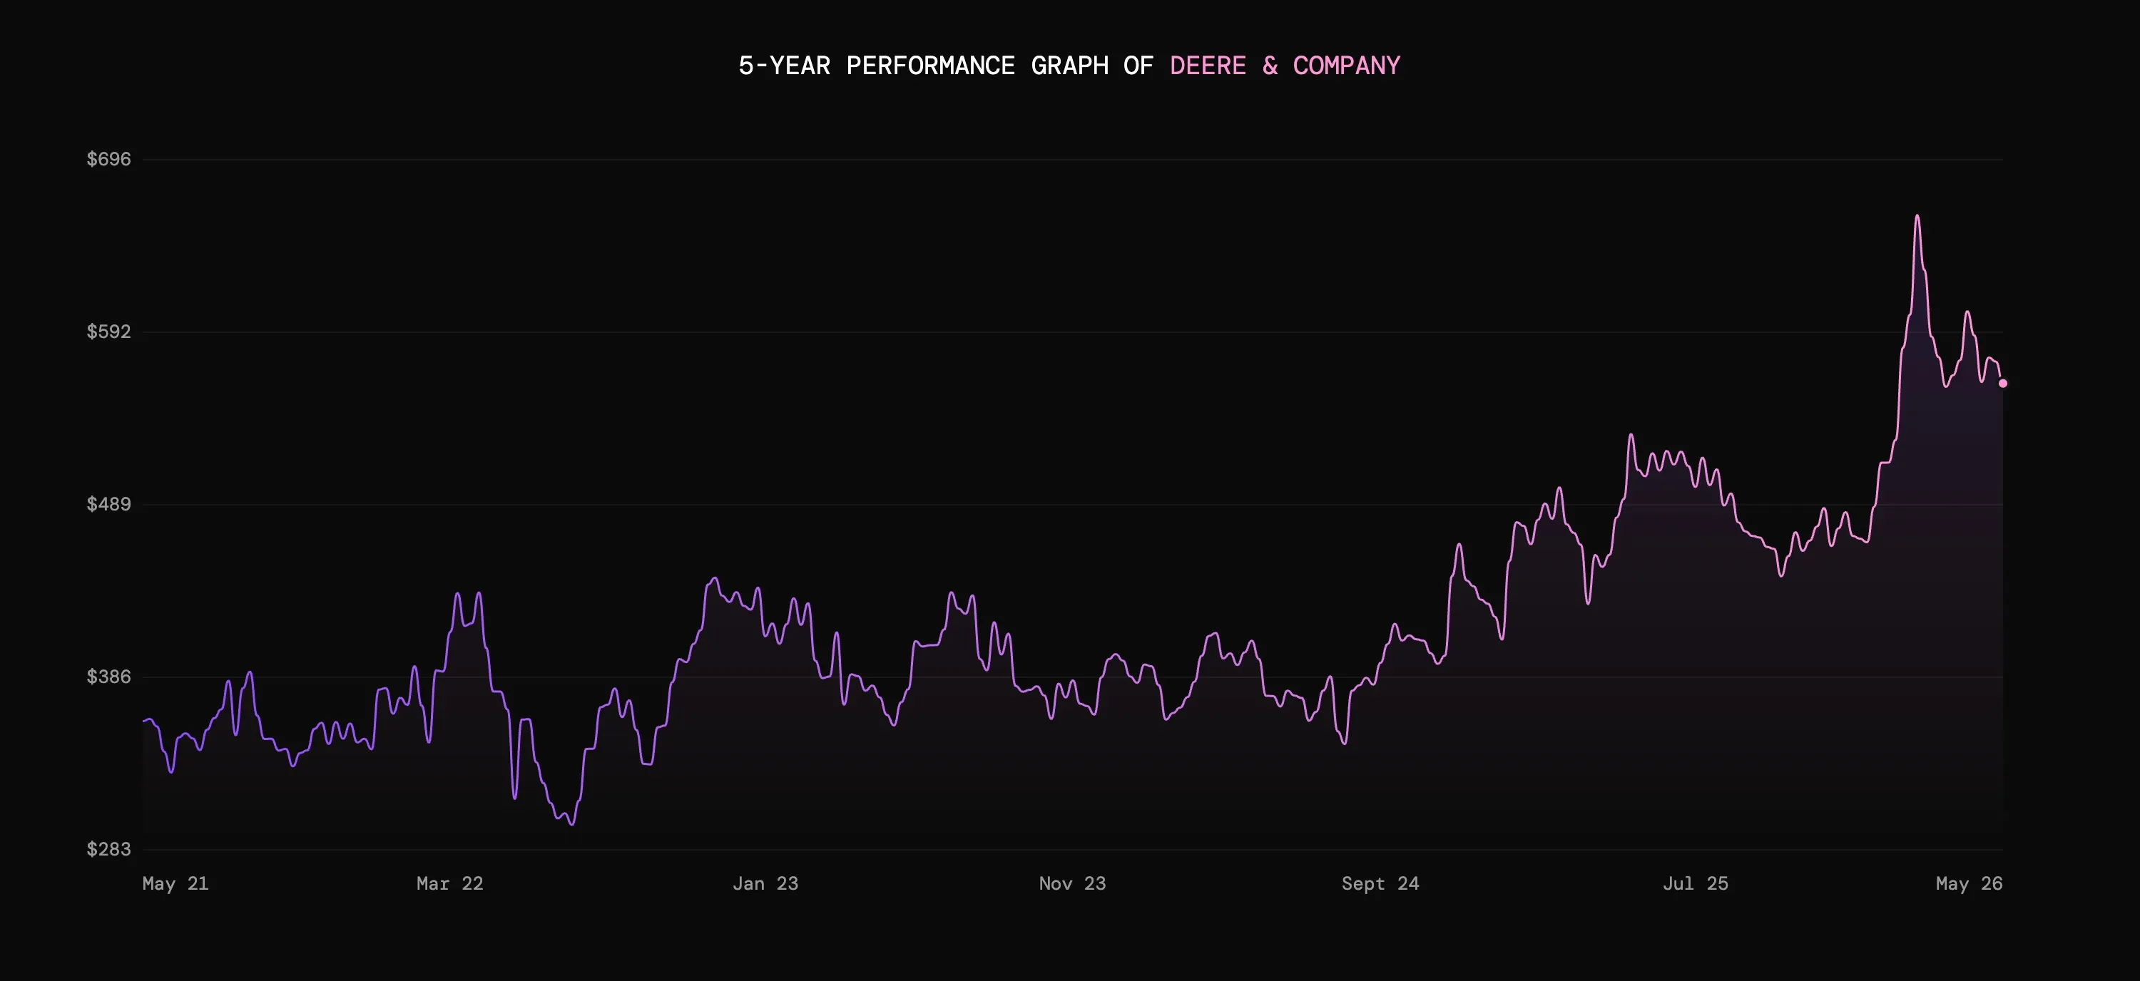Click the May 21 x-axis label
Screen dimensions: 2140x981
point(175,884)
